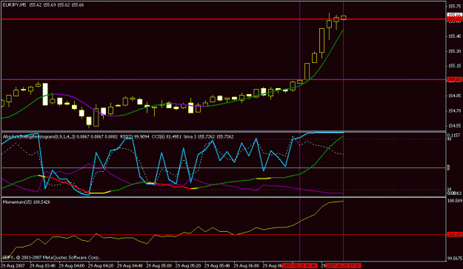Image resolution: width=463 pixels, height=269 pixels.
Task: Click the 100.589 momentum scale value
Action: [x=455, y=201]
